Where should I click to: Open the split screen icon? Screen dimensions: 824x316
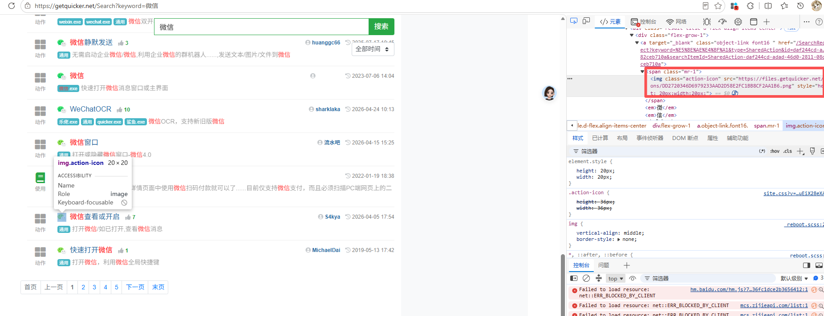(768, 6)
